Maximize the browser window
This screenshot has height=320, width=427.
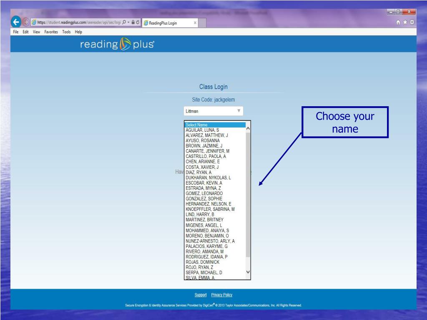click(398, 12)
